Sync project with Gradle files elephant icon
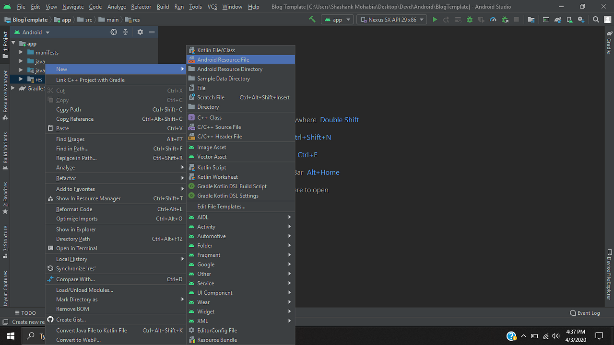This screenshot has height=345, width=614. [x=558, y=19]
